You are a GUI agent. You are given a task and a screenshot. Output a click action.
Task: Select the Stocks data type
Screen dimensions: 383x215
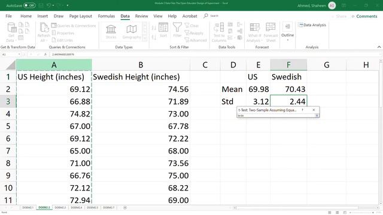pyautogui.click(x=111, y=32)
